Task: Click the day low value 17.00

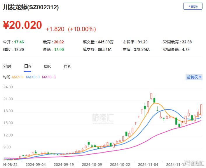Action: [59, 50]
